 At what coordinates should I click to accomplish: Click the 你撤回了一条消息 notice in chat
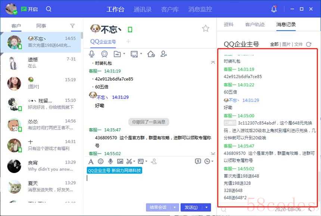(149, 122)
